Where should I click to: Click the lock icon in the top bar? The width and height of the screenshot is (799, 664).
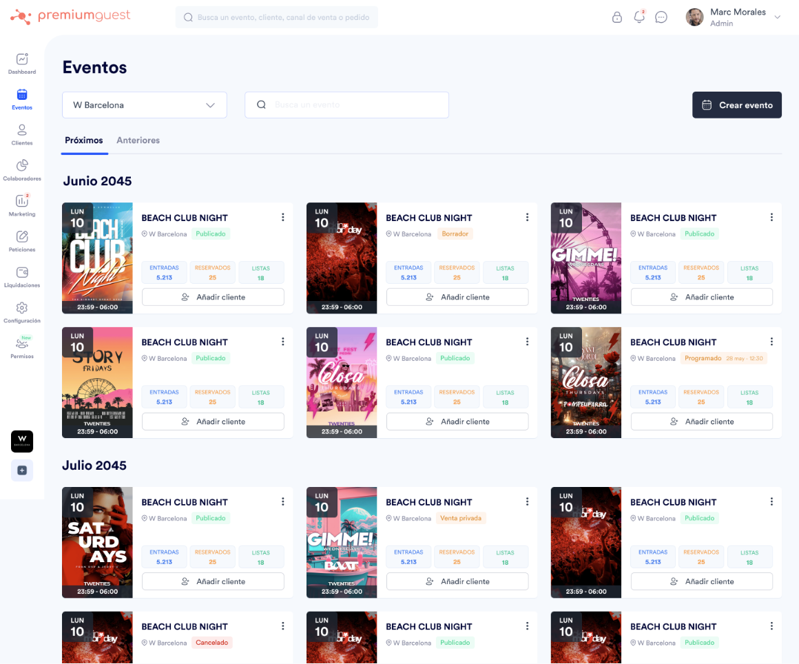[x=617, y=17]
